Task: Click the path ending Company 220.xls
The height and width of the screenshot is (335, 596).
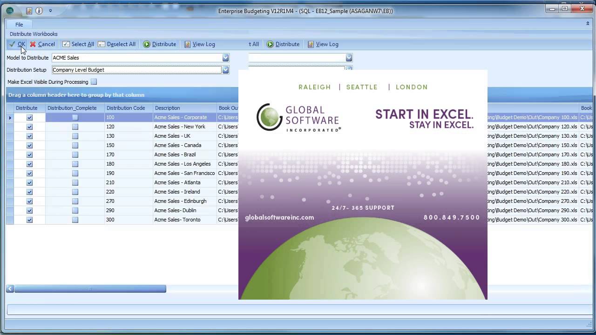Action: click(x=533, y=192)
